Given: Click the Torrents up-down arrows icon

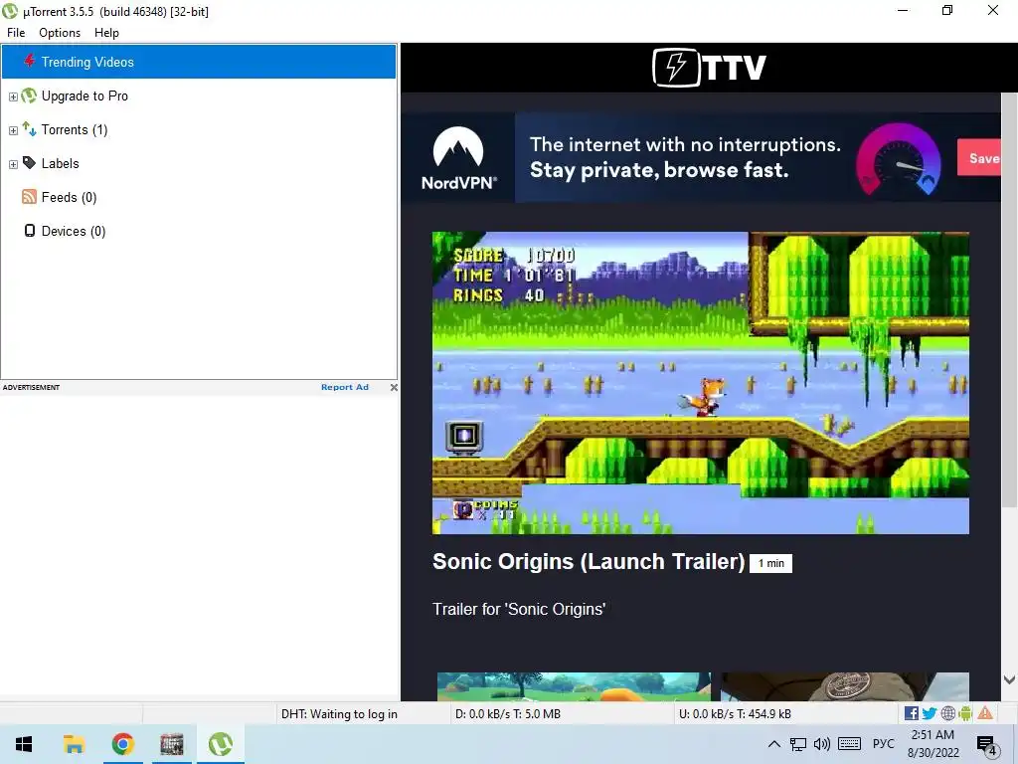Looking at the screenshot, I should click(x=29, y=128).
